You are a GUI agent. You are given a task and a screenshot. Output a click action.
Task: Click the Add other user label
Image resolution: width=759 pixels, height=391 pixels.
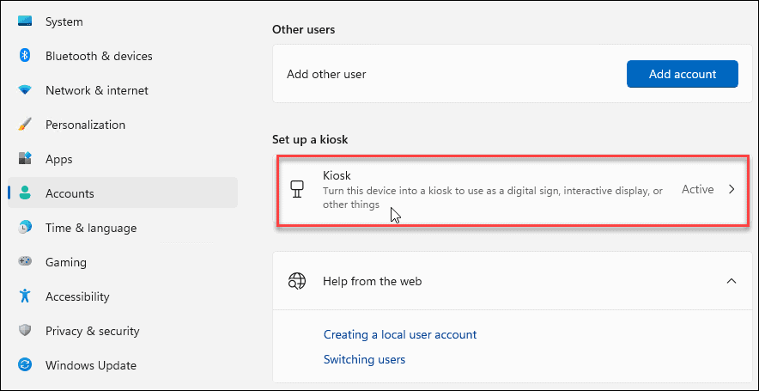coord(326,74)
